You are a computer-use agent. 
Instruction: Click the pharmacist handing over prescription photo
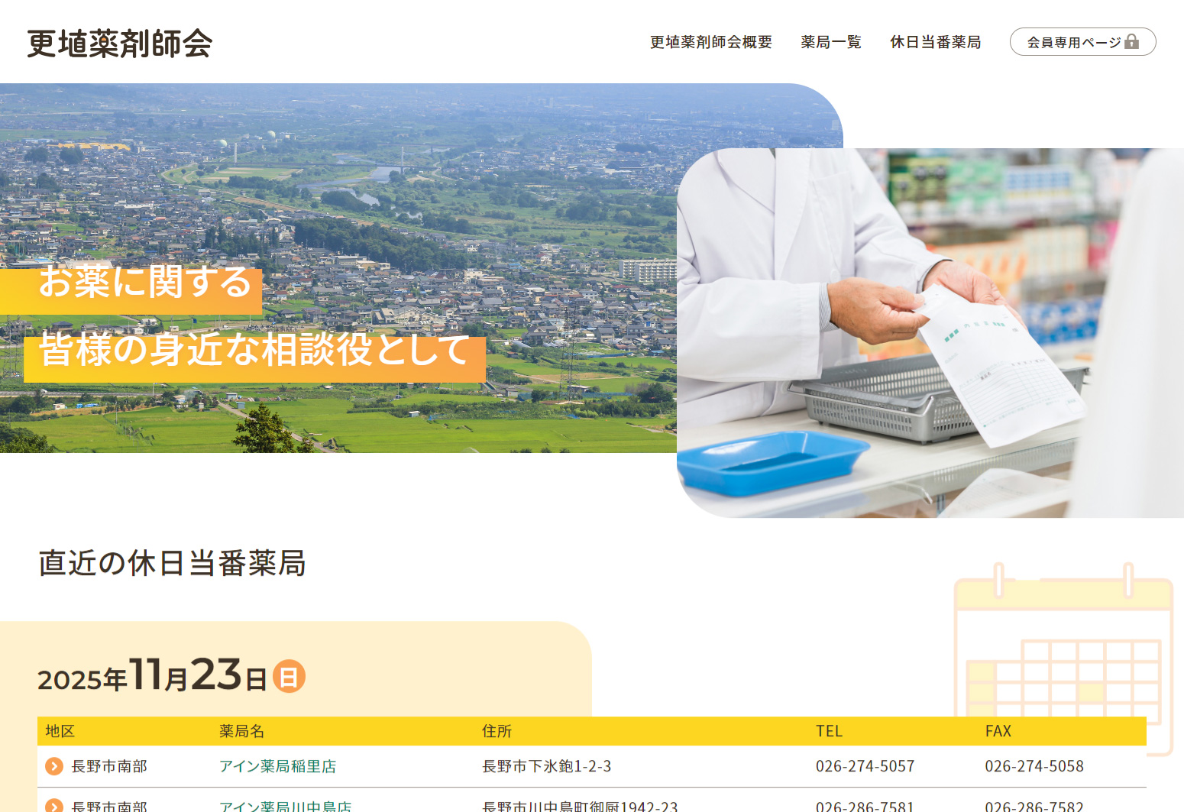(930, 332)
